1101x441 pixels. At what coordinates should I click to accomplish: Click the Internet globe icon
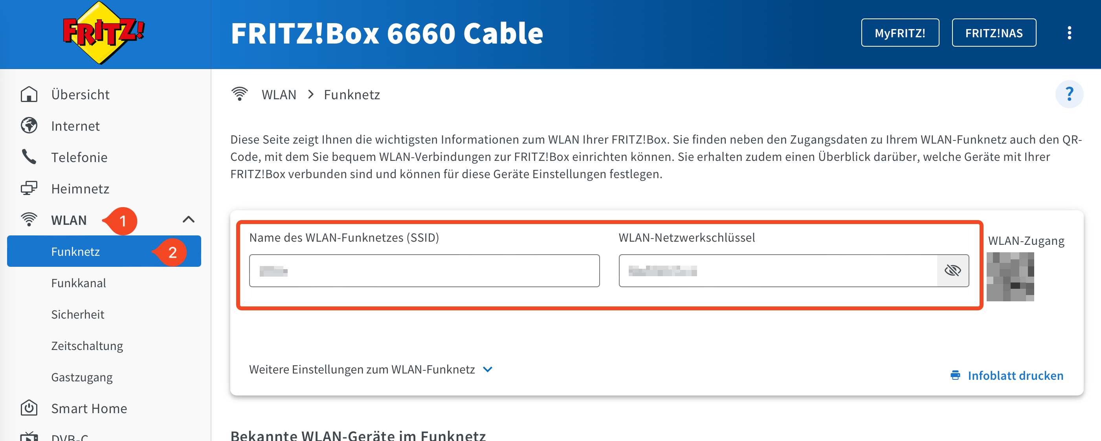point(29,126)
